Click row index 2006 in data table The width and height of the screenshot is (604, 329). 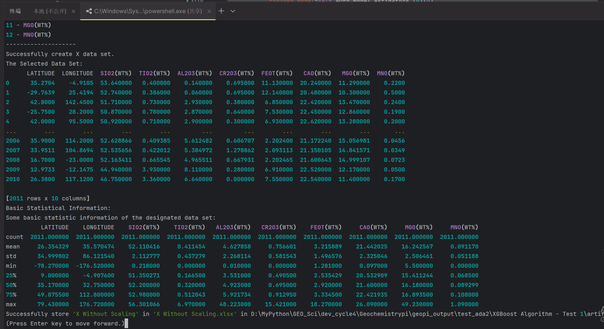(x=13, y=141)
